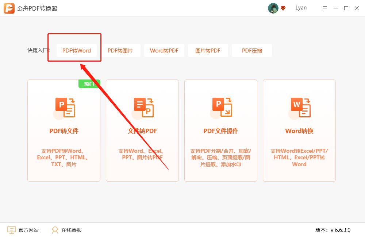The height and width of the screenshot is (237, 365).
Task: Click the 在线客服 person icon
Action: point(55,230)
